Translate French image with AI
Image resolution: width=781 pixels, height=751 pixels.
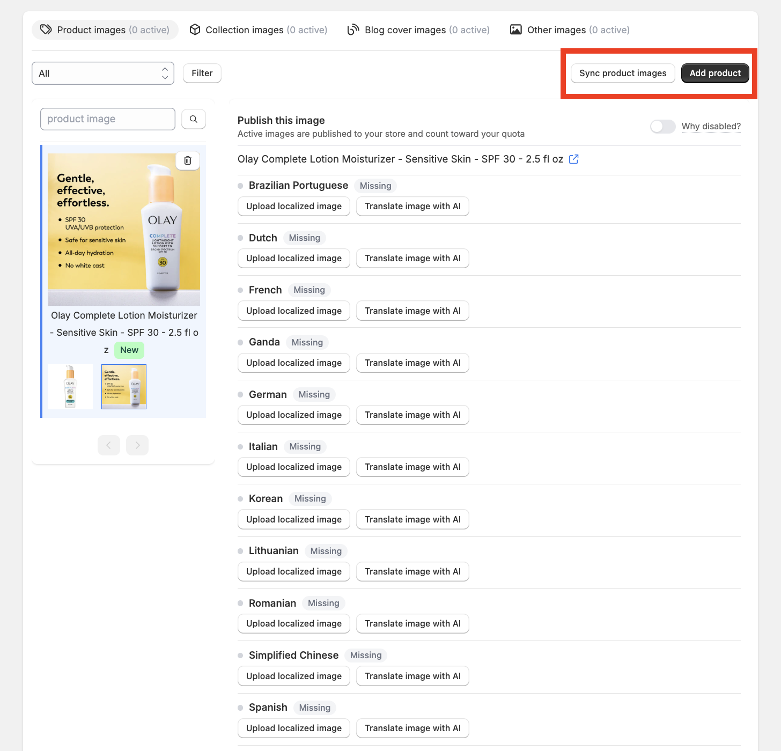click(x=412, y=311)
